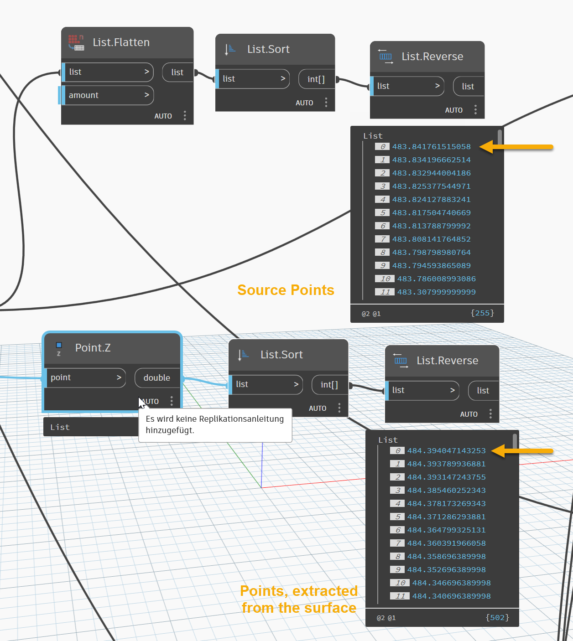Open lower List.Reverse node options dots
This screenshot has height=641, width=573.
coord(490,414)
